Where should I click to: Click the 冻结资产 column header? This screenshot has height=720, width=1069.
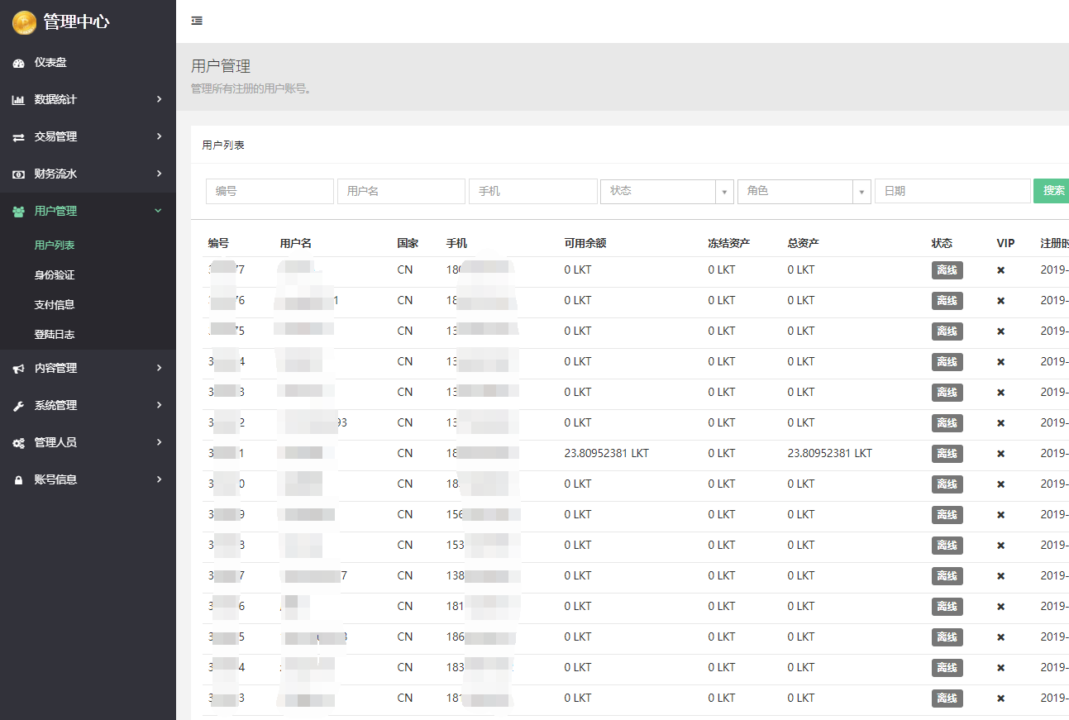point(729,244)
